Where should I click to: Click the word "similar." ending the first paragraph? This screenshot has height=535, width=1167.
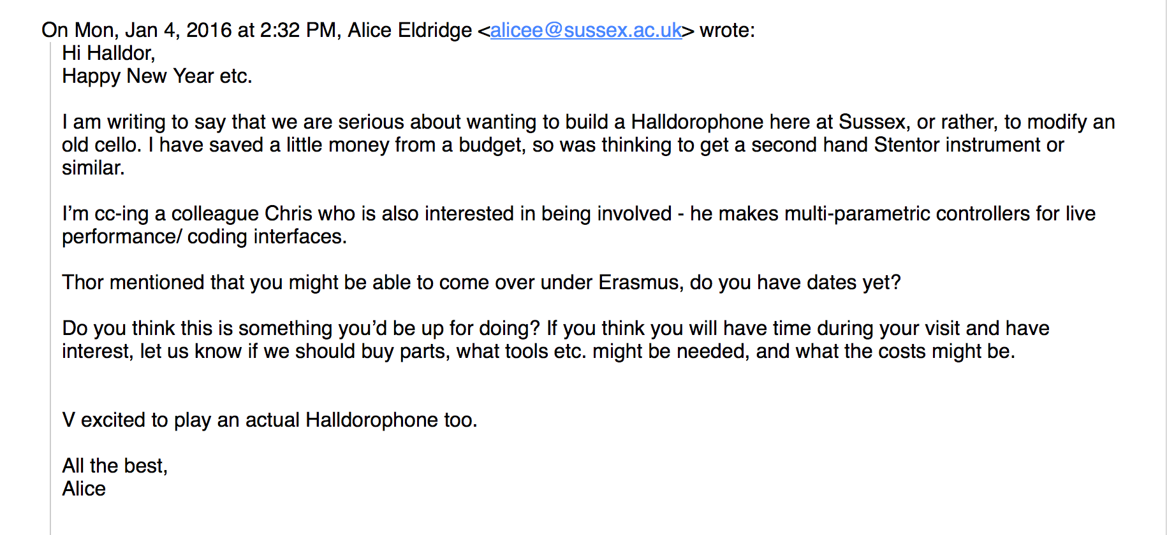click(93, 168)
